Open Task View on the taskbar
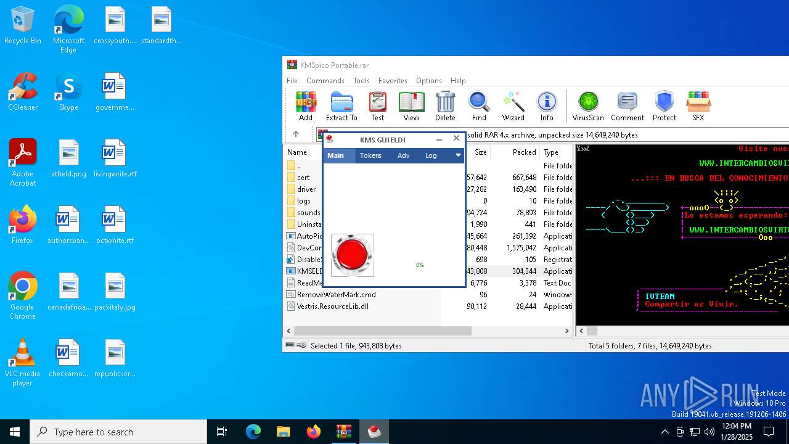Viewport: 789px width, 444px height. point(222,432)
